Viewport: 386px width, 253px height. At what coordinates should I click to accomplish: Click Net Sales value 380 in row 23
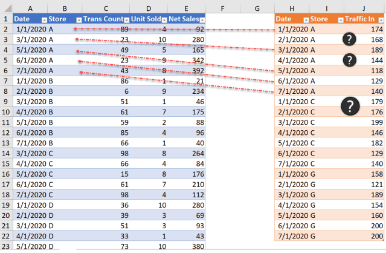tap(186, 246)
